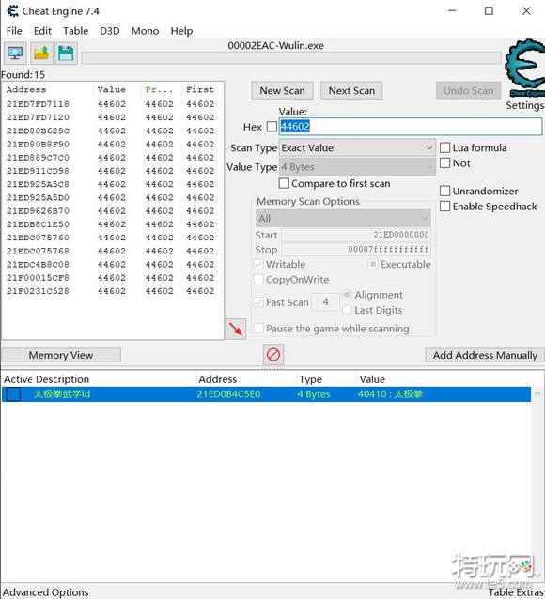The image size is (545, 599).
Task: Start a New Scan
Action: click(282, 90)
